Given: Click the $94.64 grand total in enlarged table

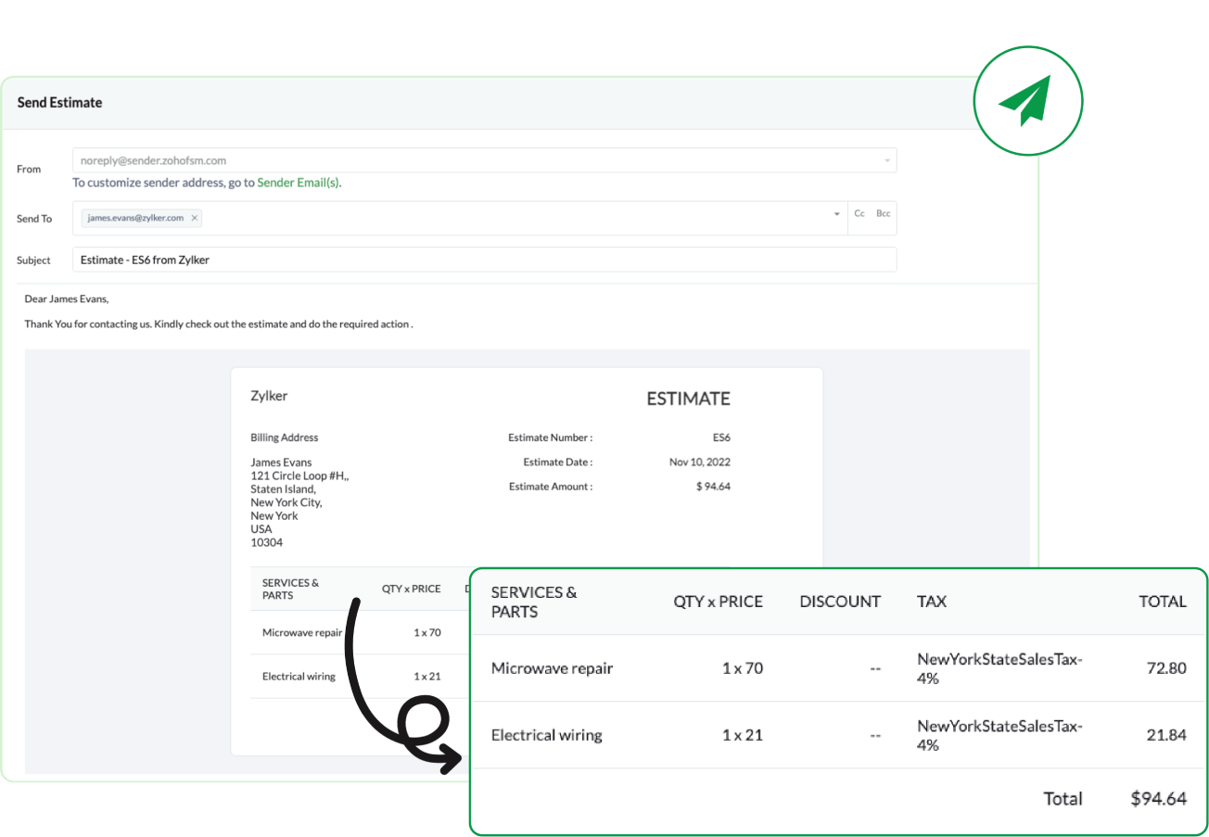Looking at the screenshot, I should tap(1158, 798).
